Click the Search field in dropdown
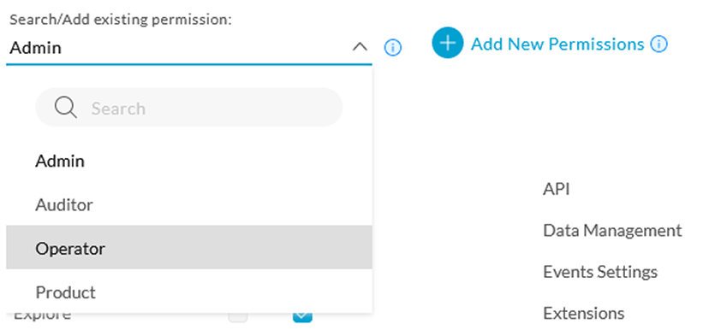This screenshot has width=709, height=330. [189, 108]
